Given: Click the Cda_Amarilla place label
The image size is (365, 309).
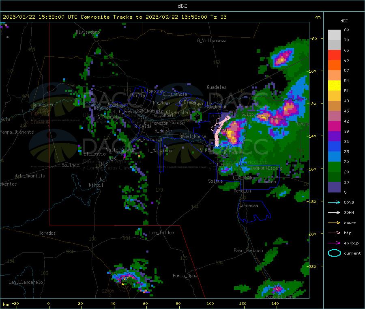Looking at the screenshot, I should [x=30, y=176].
